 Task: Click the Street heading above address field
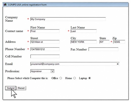pos(34,38)
